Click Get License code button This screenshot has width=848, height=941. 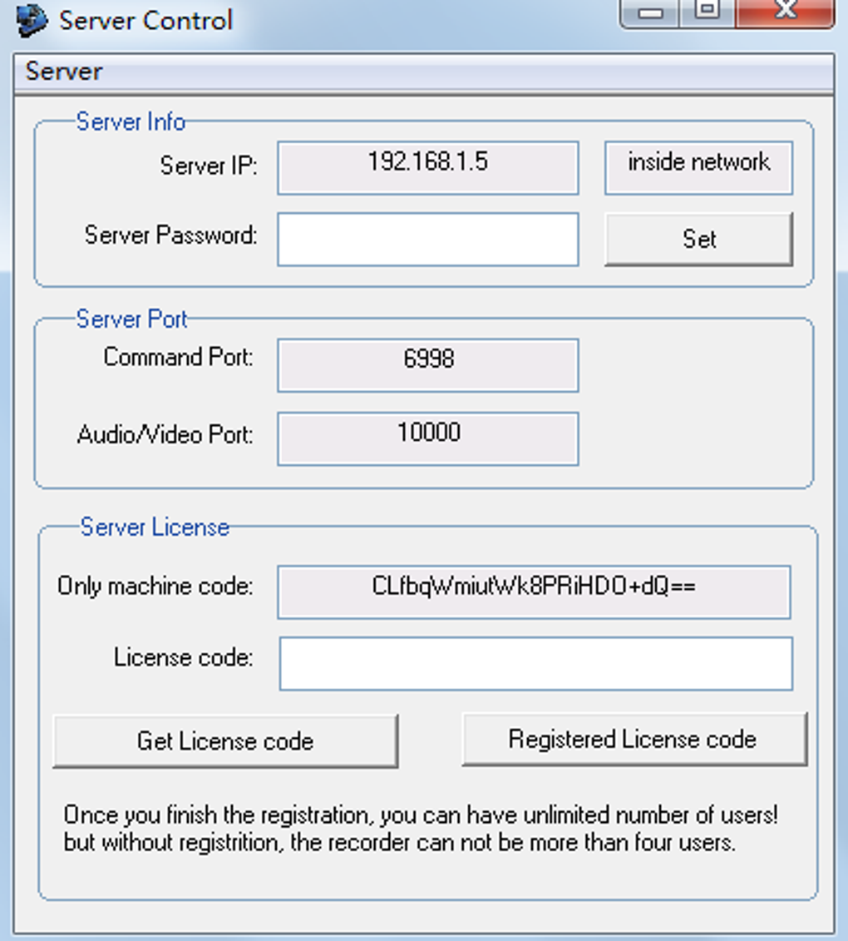[x=225, y=741]
